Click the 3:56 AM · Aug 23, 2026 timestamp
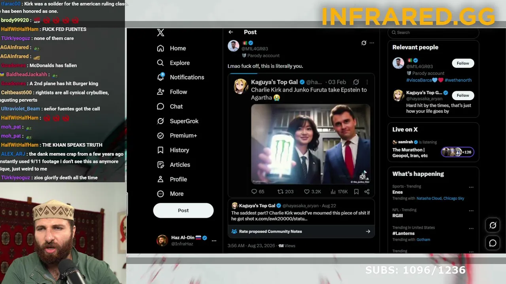506x284 pixels. [x=251, y=246]
